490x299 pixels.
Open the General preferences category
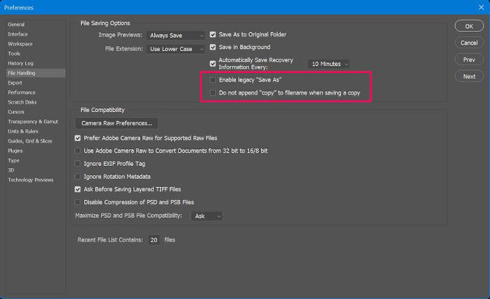coord(16,25)
